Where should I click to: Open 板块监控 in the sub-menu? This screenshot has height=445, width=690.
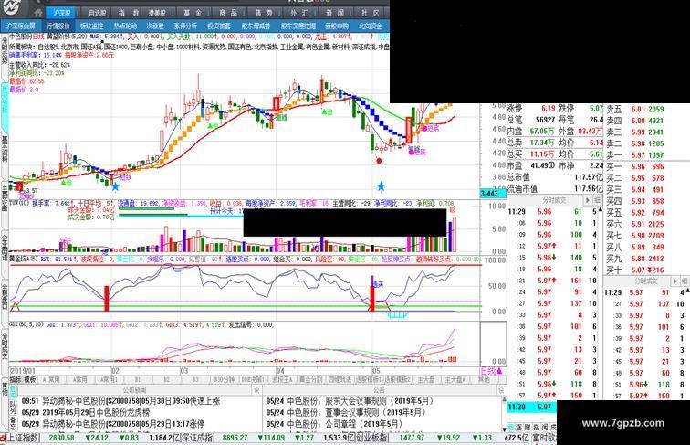[92, 26]
